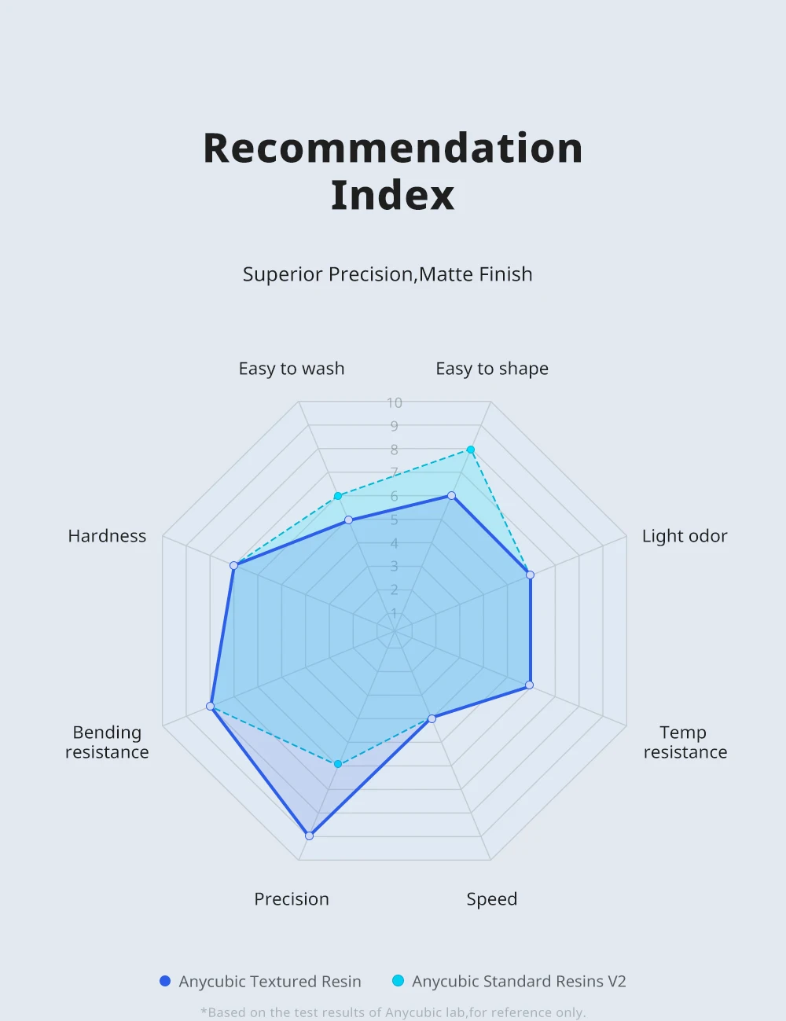The image size is (786, 1021).
Task: Select the Easy to wash axis label
Action: [x=292, y=369]
